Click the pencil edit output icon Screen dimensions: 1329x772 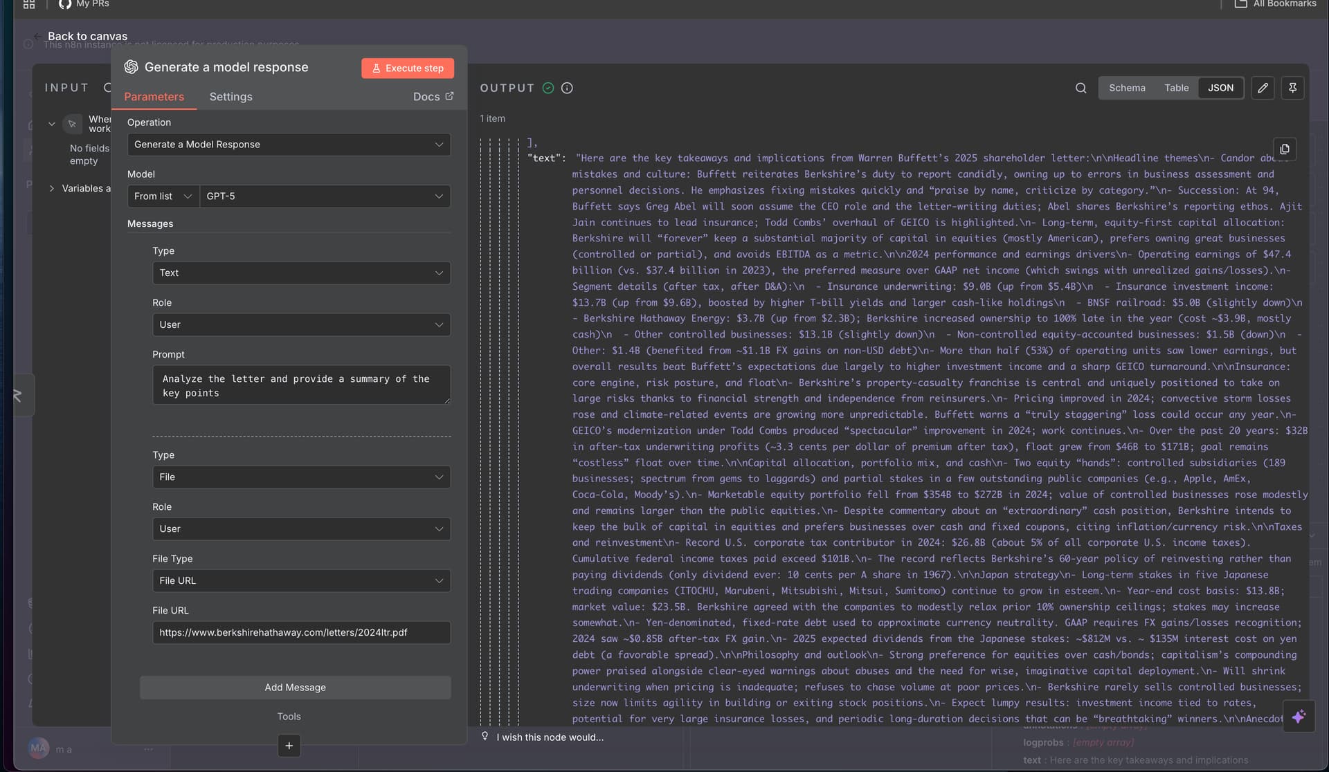(x=1263, y=88)
